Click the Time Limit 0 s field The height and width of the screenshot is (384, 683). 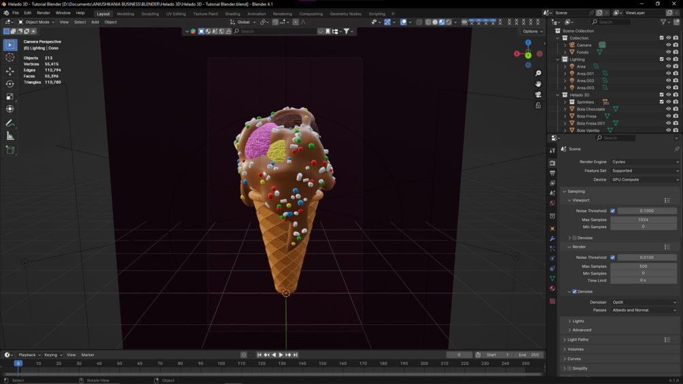point(643,281)
